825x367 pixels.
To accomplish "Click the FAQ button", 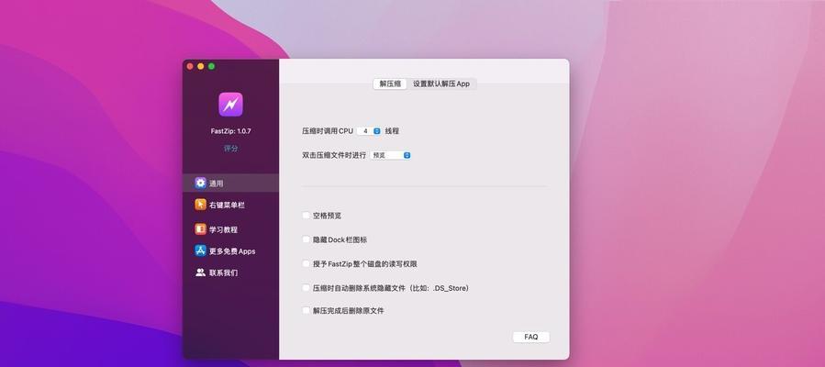I will click(531, 337).
